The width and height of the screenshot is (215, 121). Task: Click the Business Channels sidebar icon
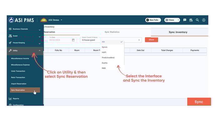pos(10,29)
